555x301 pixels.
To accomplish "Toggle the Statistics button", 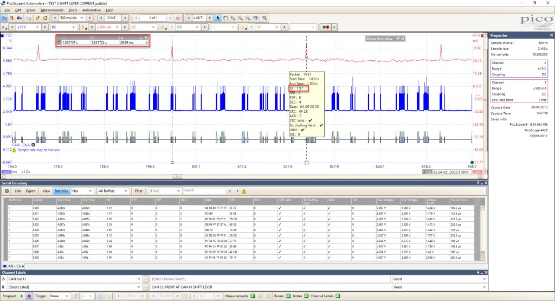I will pyautogui.click(x=61, y=191).
